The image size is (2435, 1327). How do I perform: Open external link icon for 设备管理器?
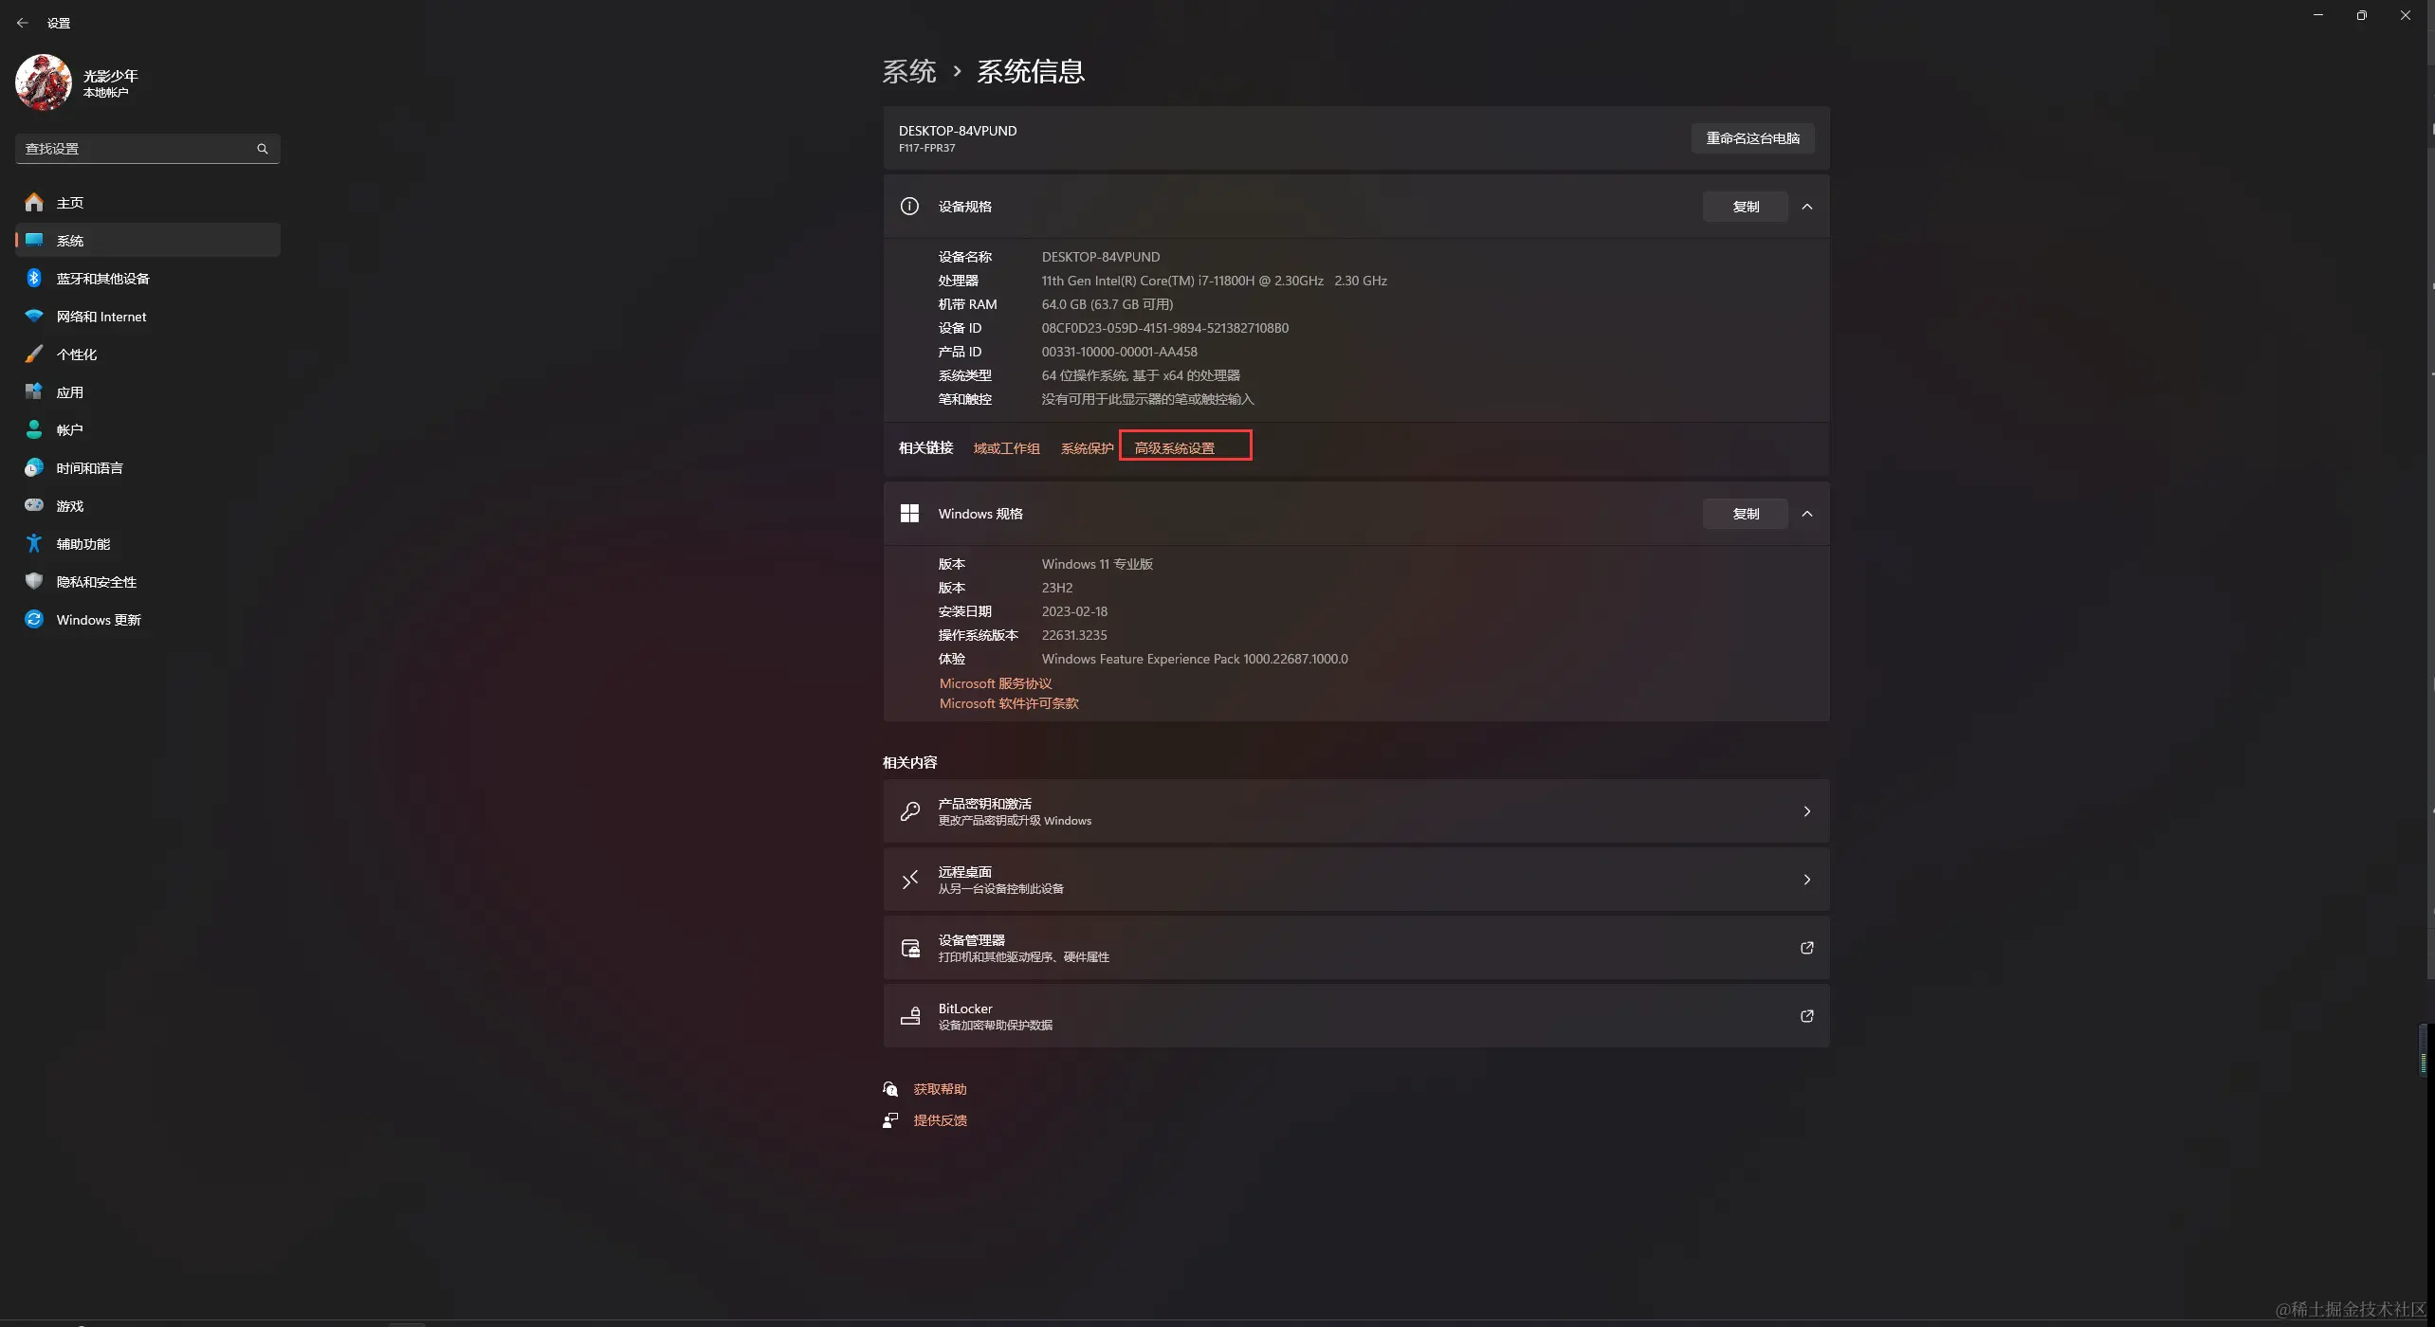tap(1806, 948)
